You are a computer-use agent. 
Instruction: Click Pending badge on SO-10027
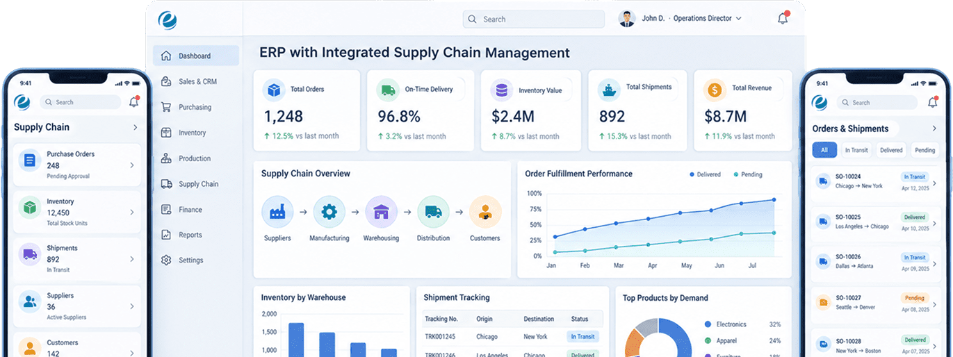[915, 298]
